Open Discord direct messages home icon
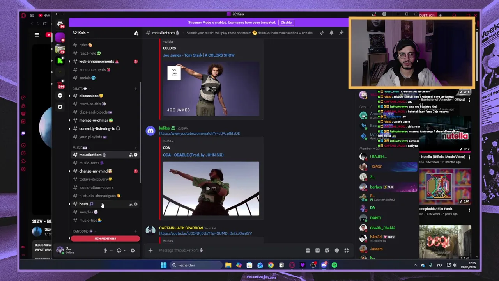The image size is (499, 281). click(x=60, y=25)
